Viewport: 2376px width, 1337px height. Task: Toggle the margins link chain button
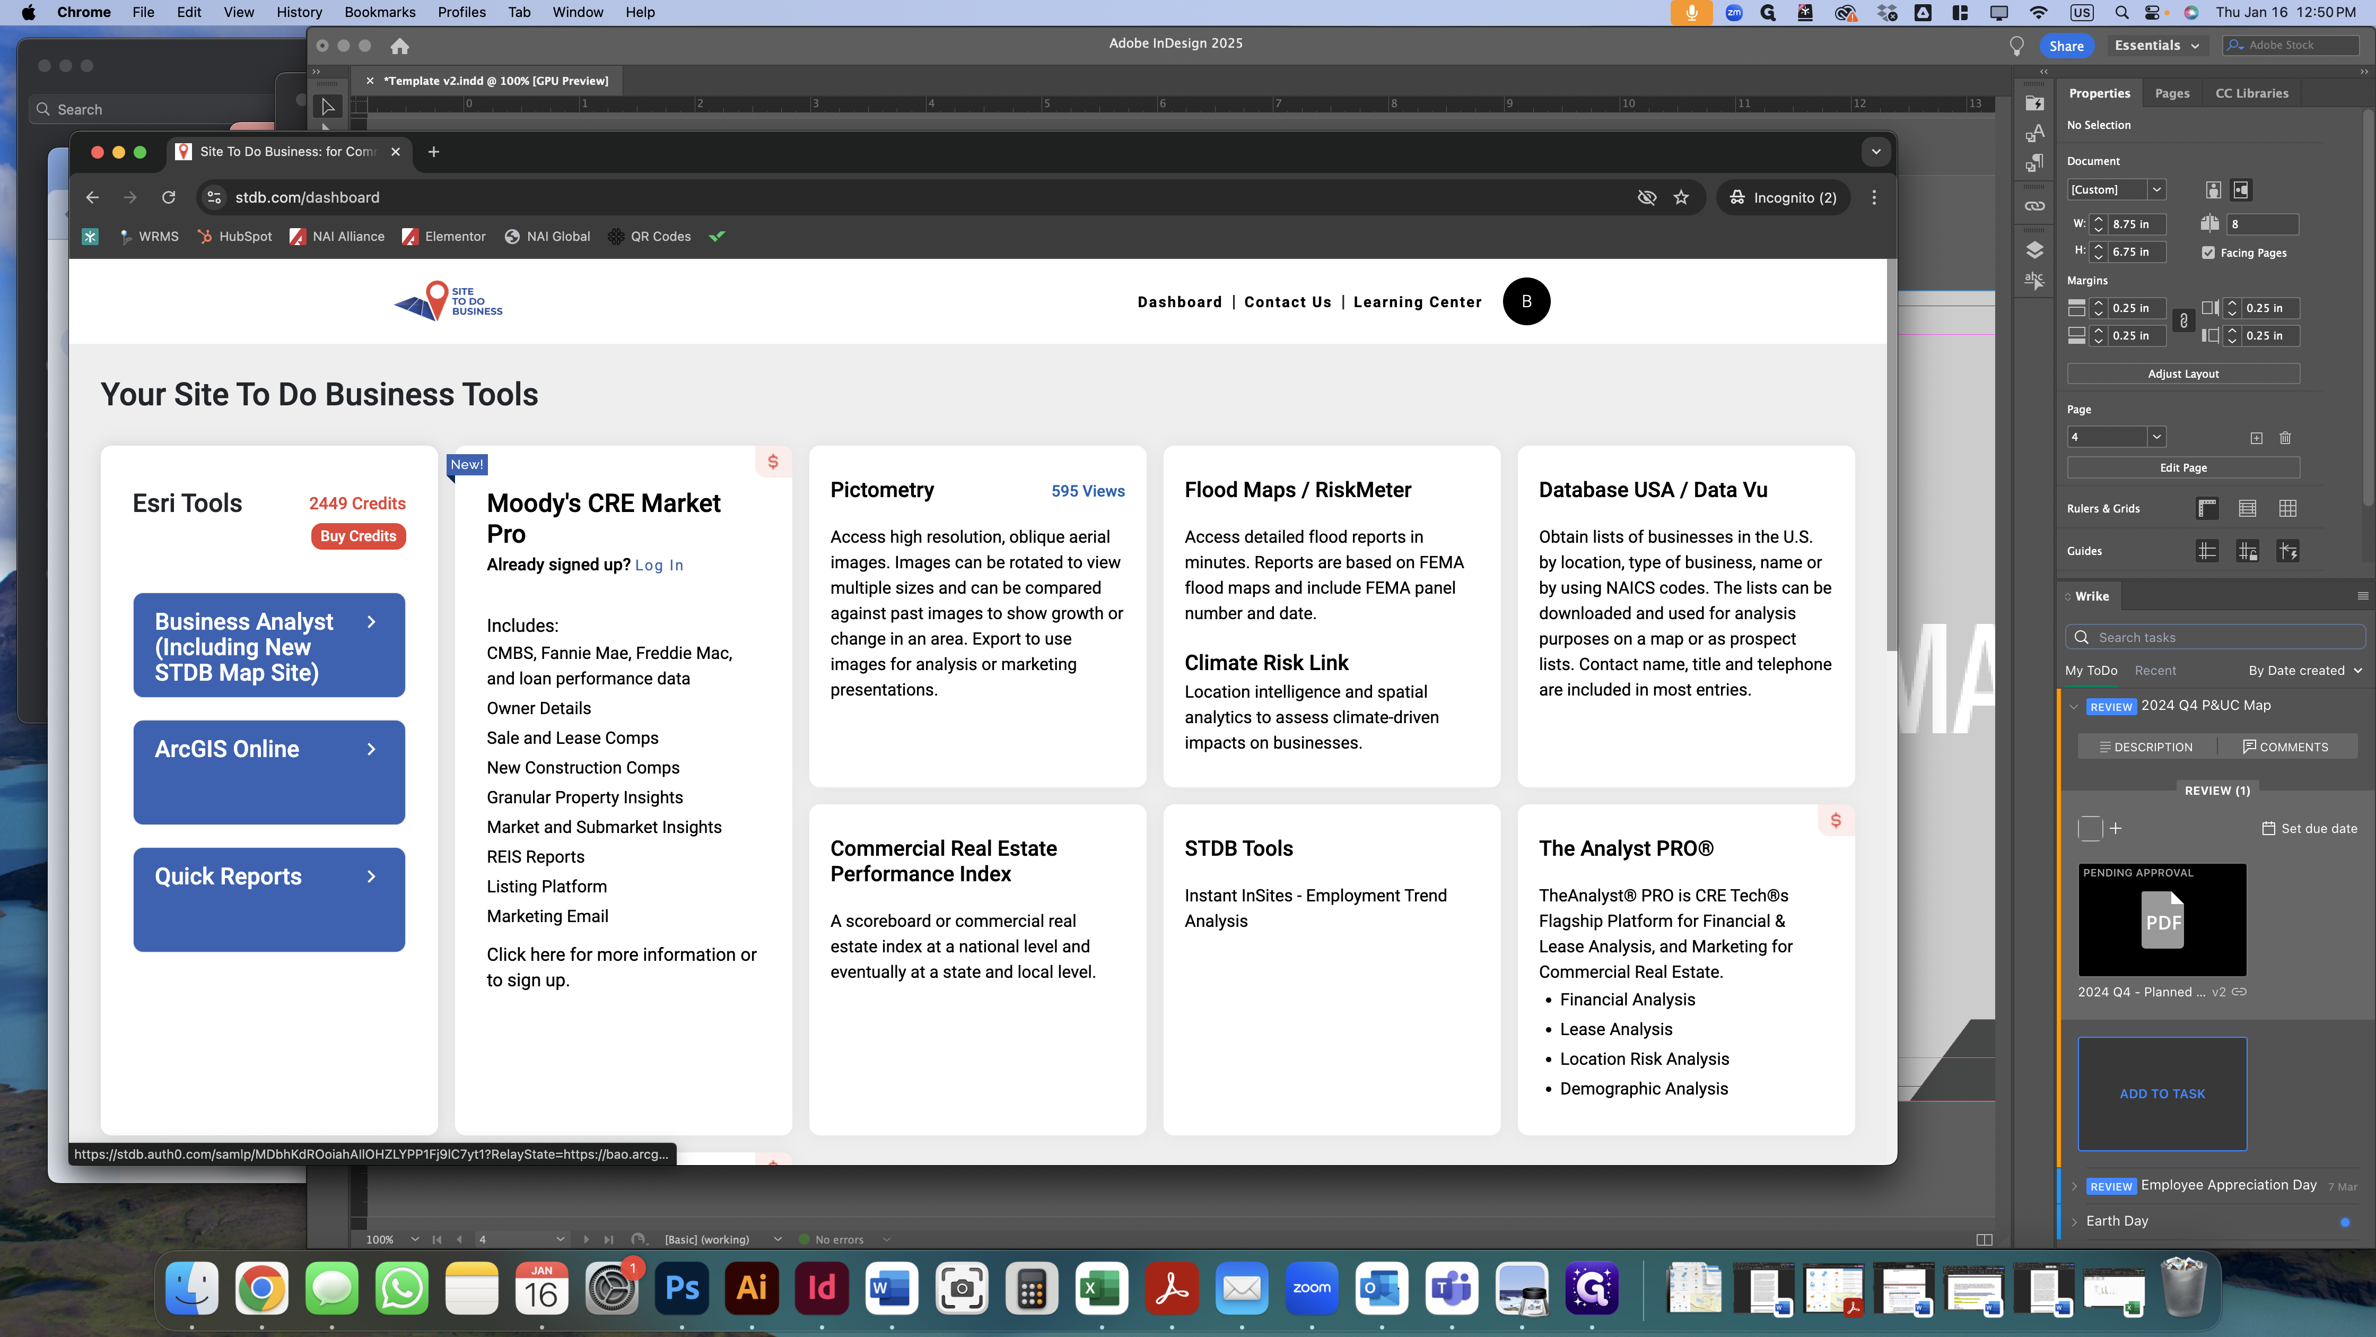(x=2183, y=321)
